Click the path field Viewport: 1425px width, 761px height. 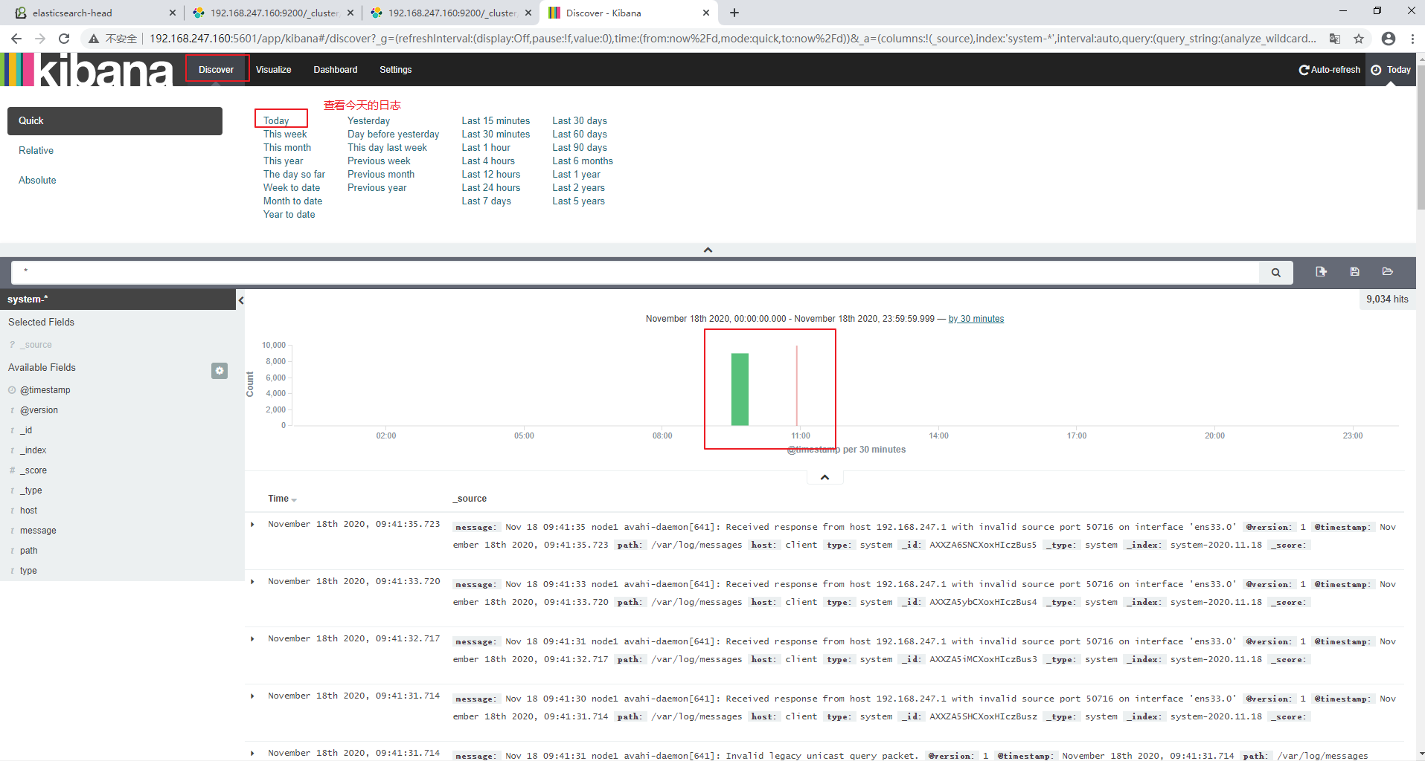pyautogui.click(x=28, y=551)
